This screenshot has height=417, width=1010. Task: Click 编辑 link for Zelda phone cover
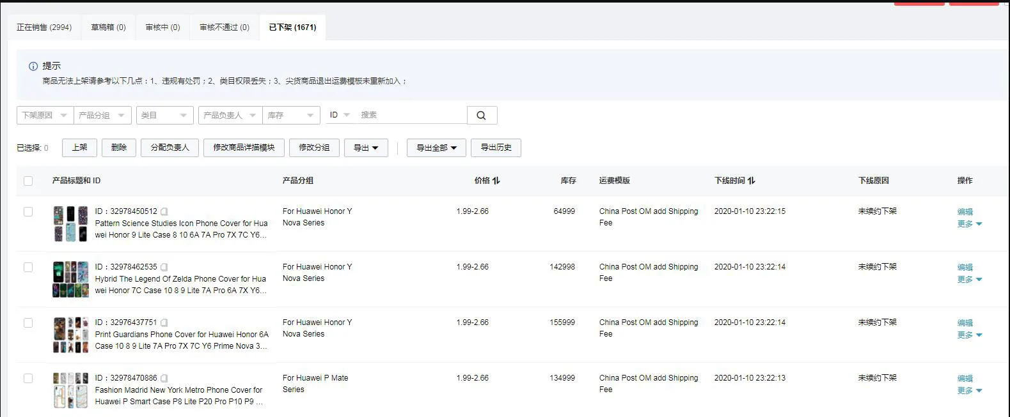point(965,267)
